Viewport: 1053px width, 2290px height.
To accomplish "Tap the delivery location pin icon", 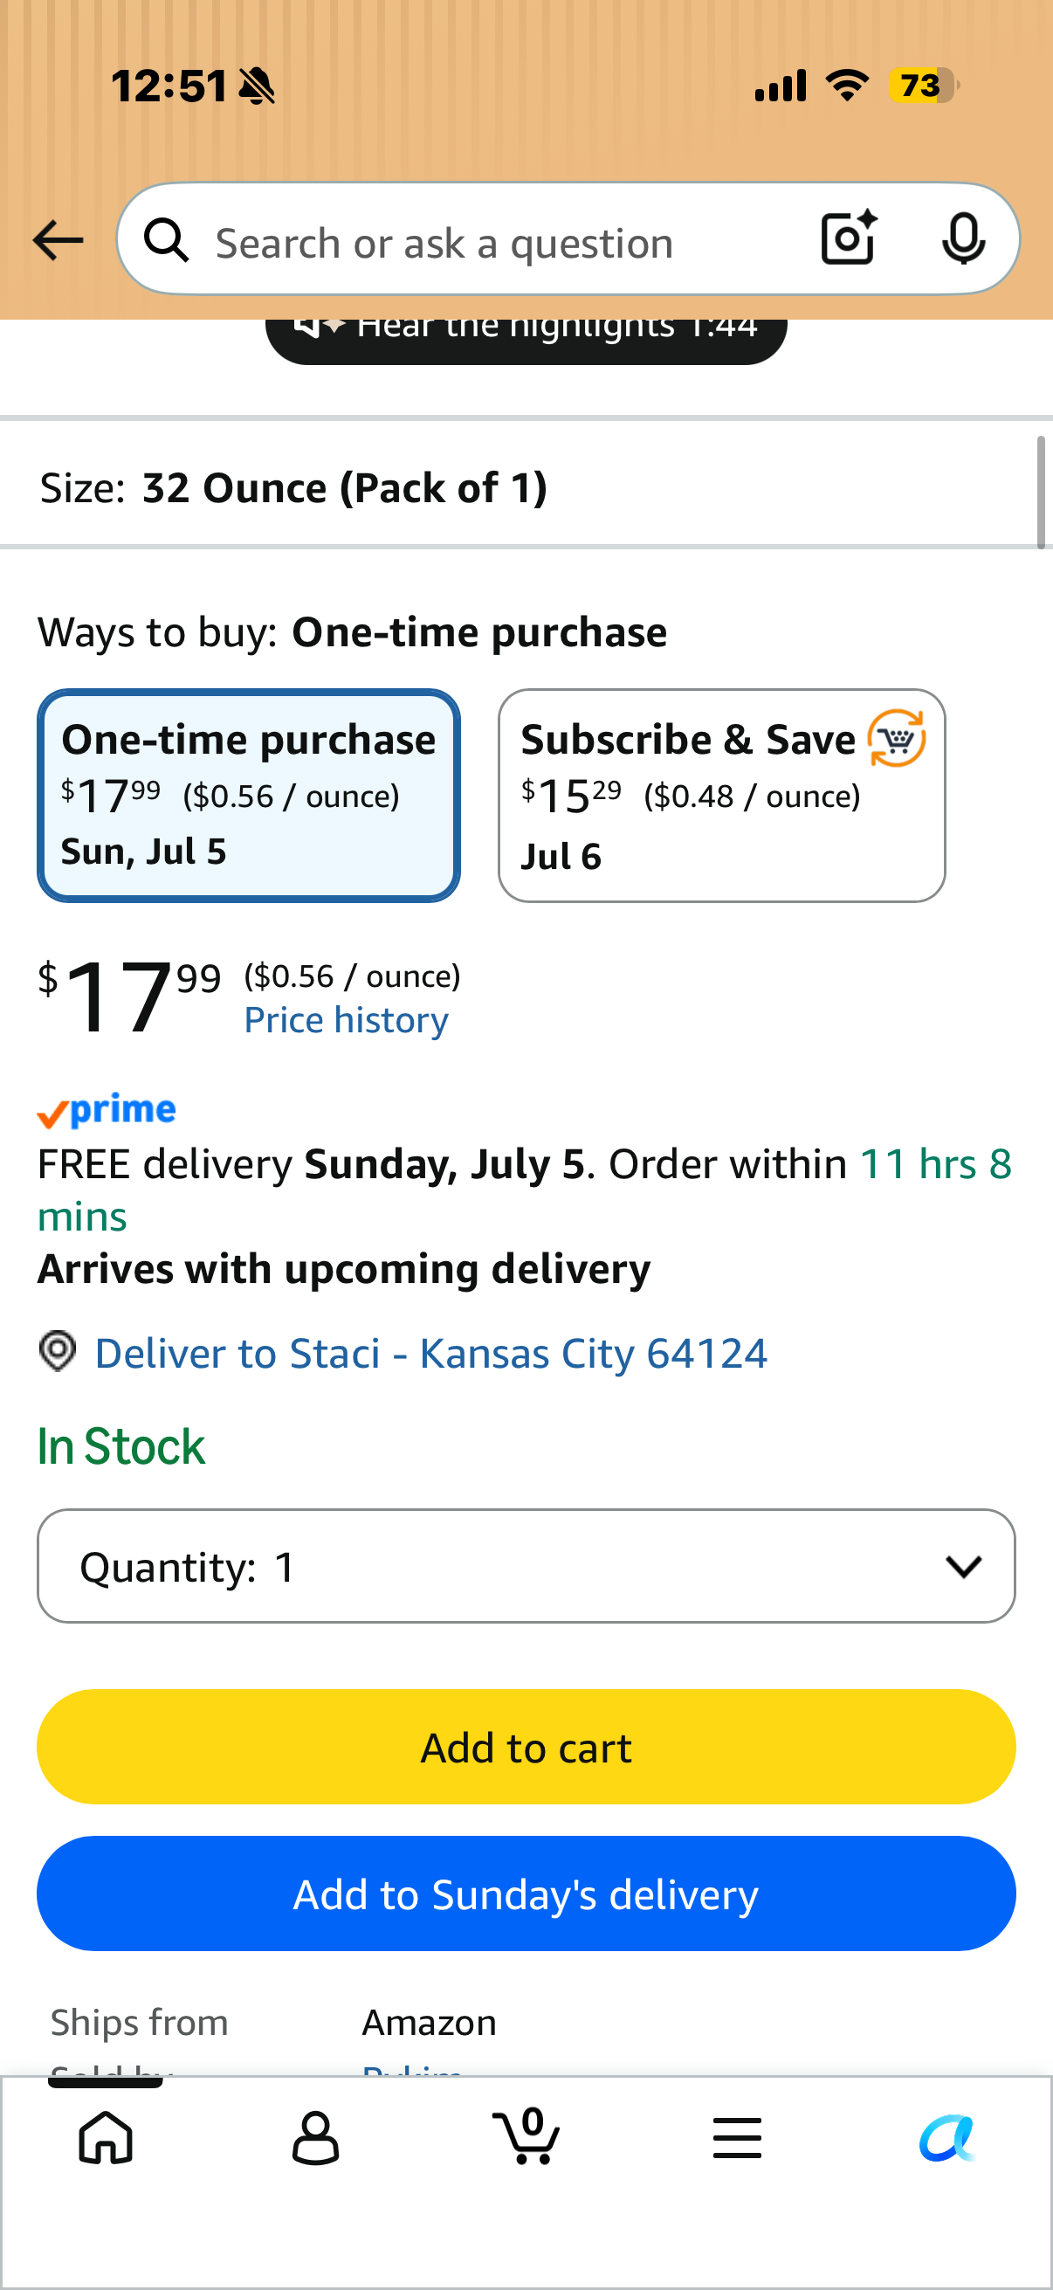I will [58, 1351].
